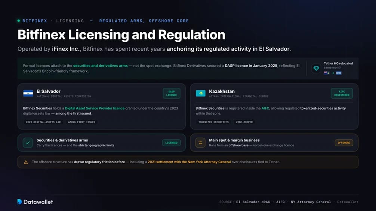Click the LICENSED badge
The width and height of the screenshot is (376, 211).
[171, 143]
